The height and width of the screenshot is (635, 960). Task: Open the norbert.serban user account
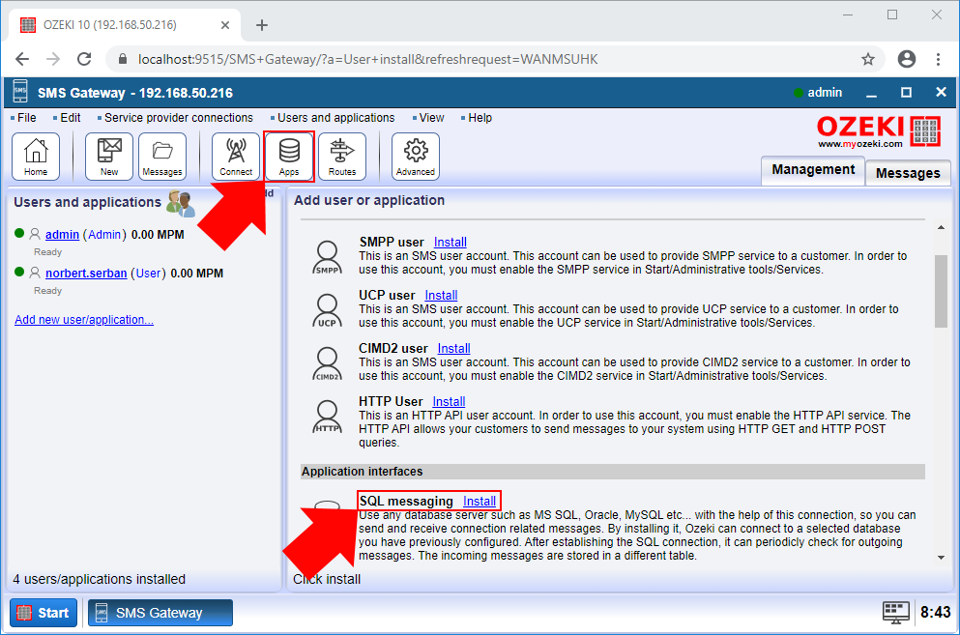(87, 273)
